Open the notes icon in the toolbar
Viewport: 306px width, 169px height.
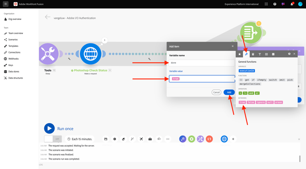click(x=123, y=139)
